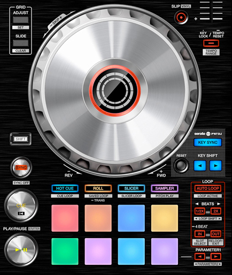This screenshot has width=232, height=275.
Task: Halve loop length with 1/2X
Action: point(200,211)
